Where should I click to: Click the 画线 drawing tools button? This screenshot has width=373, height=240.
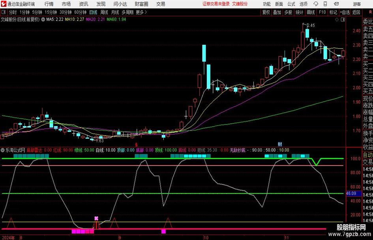311,12
